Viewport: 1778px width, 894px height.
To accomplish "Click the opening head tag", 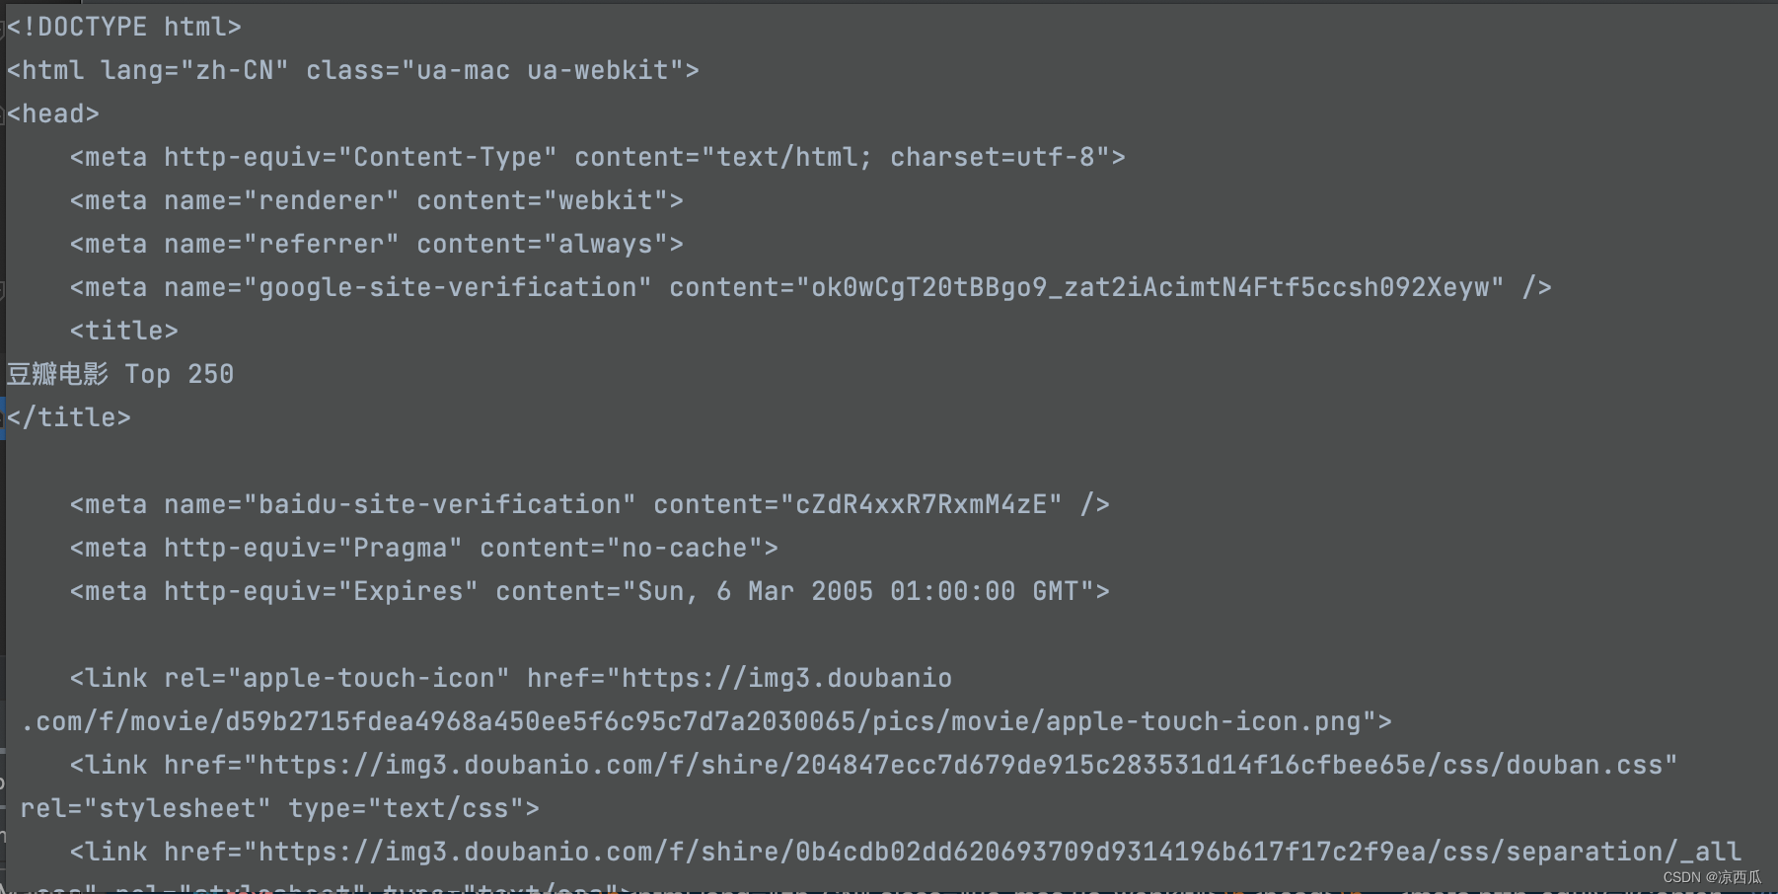I will click(x=52, y=113).
